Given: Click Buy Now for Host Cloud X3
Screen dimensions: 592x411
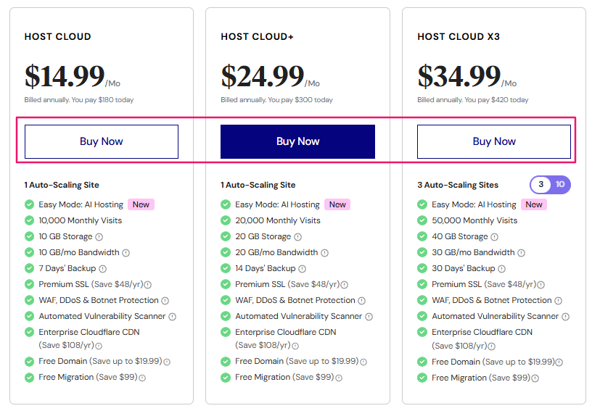Looking at the screenshot, I should pos(494,141).
